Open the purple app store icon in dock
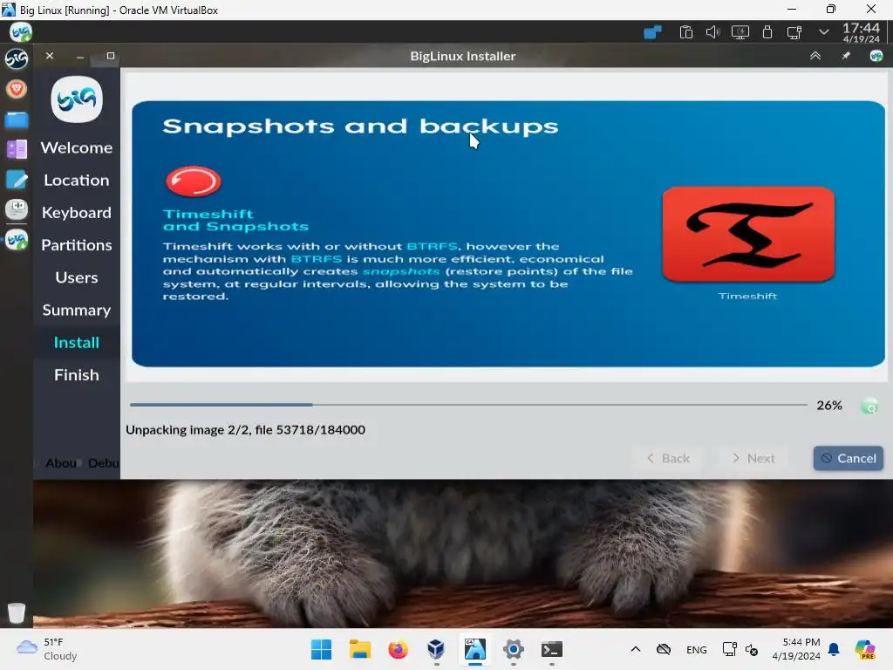 click(17, 150)
